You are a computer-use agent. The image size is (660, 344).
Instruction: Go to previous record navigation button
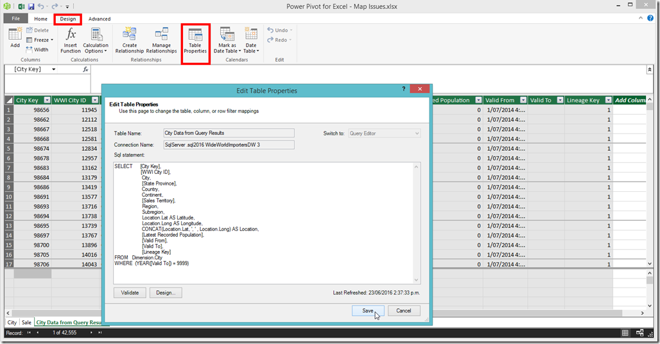[38, 332]
